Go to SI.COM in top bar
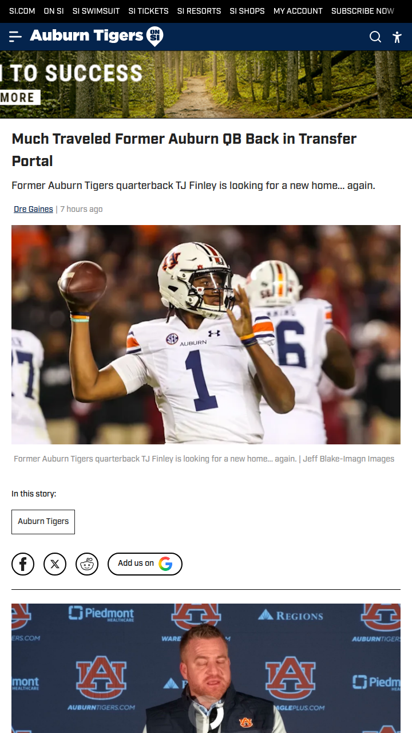The height and width of the screenshot is (733, 412). [x=22, y=11]
